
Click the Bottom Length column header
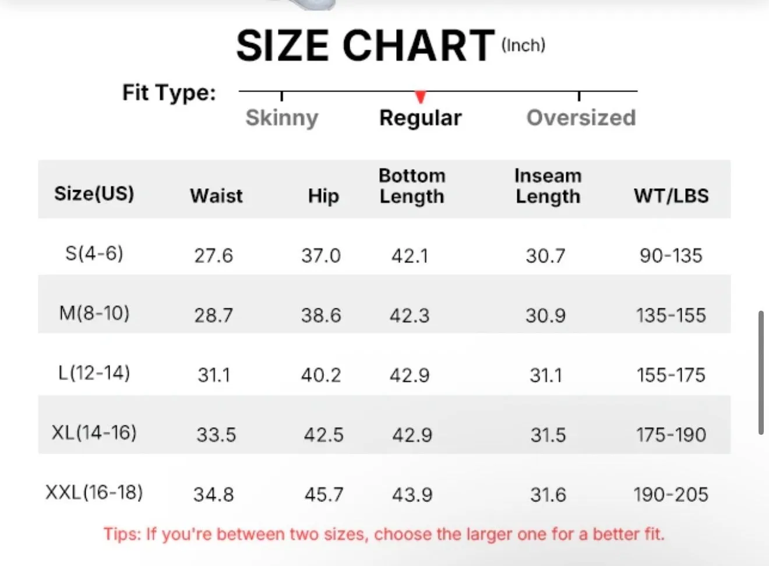point(412,186)
